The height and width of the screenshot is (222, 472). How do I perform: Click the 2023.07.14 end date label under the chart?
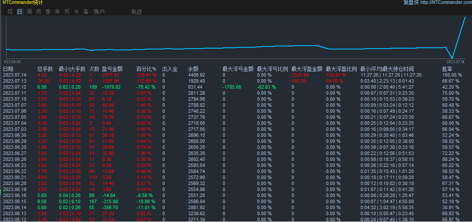click(456, 62)
